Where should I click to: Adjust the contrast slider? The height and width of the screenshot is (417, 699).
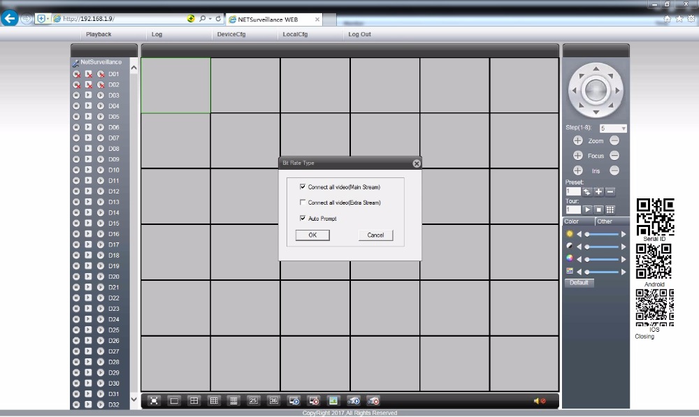pos(603,247)
